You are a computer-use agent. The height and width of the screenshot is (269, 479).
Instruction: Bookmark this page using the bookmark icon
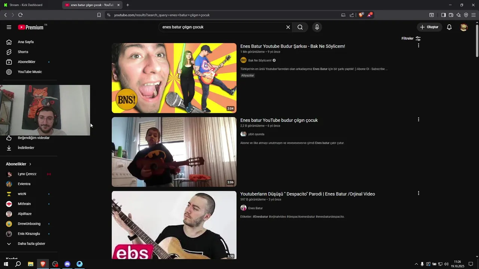pos(99,15)
